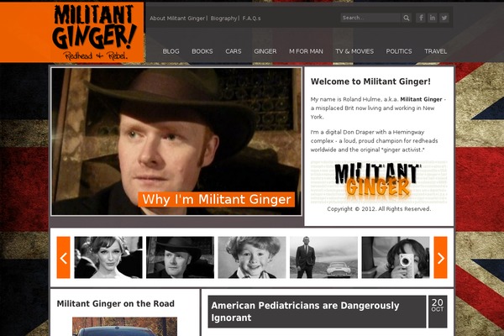Viewport: 504px width, 336px height.
Task: Select the man in hat carousel thumbnail
Action: point(180,258)
